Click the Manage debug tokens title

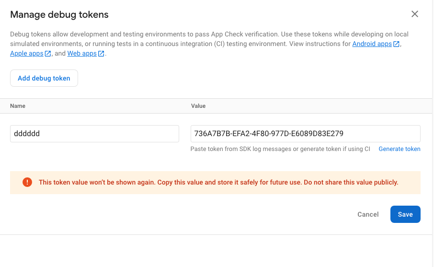59,15
